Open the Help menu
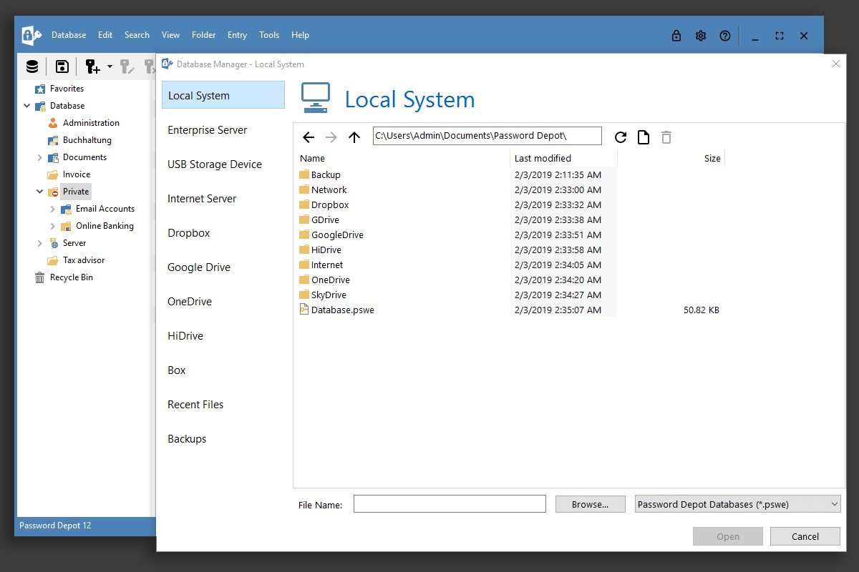859x572 pixels. tap(301, 35)
